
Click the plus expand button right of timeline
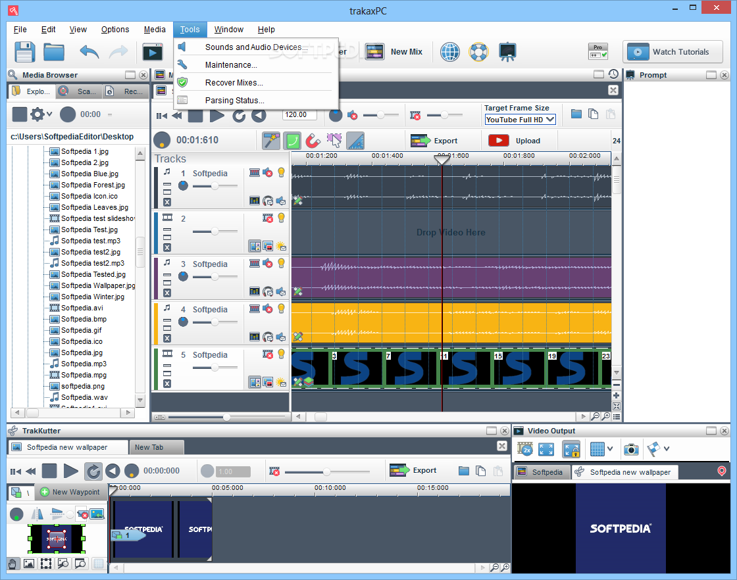616,395
